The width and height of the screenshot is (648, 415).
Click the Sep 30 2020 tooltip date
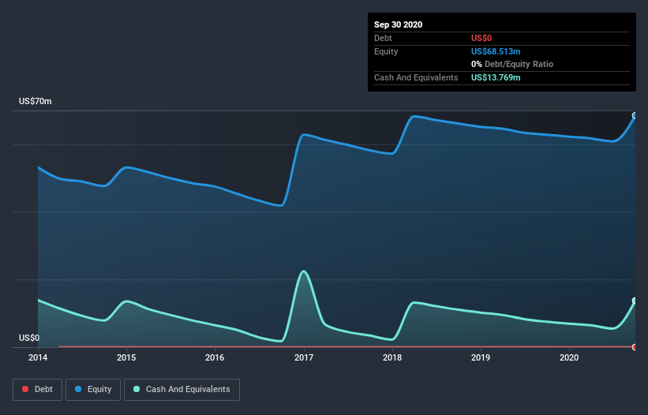coord(399,24)
